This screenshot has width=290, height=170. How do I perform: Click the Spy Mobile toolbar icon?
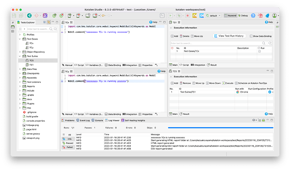click(69, 16)
